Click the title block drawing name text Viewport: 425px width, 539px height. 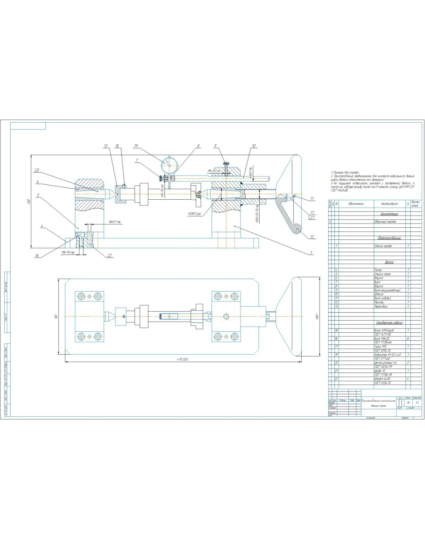376,400
